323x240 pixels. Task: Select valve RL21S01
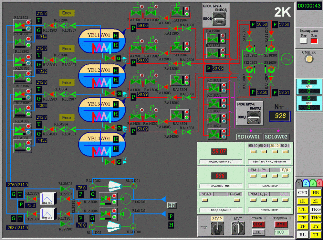(65, 213)
